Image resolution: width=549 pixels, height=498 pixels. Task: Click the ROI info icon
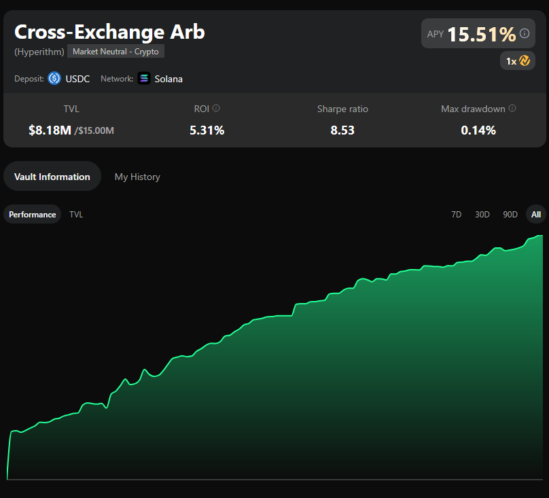tap(216, 108)
